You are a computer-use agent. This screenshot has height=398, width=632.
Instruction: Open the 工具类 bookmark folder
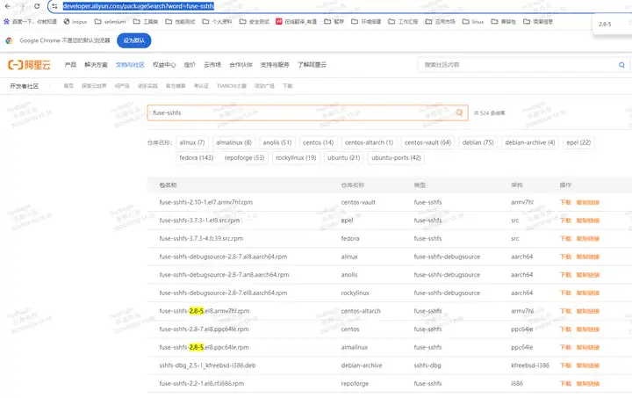(x=146, y=22)
